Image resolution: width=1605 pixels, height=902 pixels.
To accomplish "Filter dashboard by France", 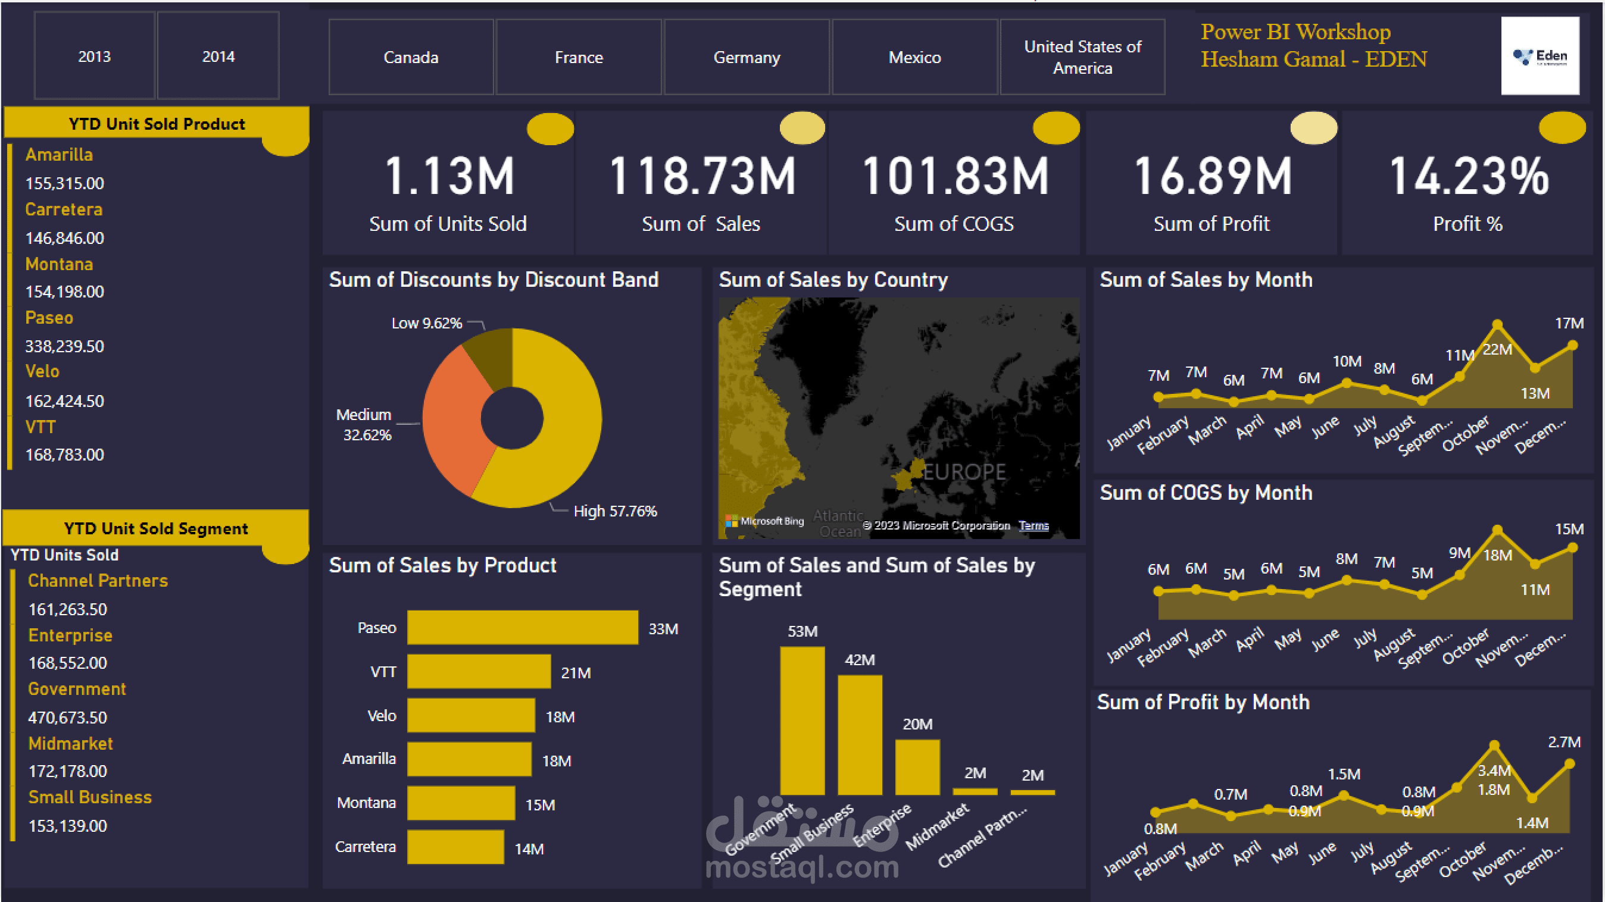I will (x=579, y=57).
